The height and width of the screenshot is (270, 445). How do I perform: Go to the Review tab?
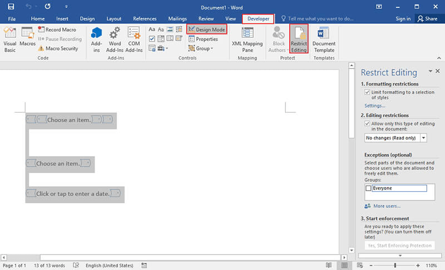[x=206, y=19]
